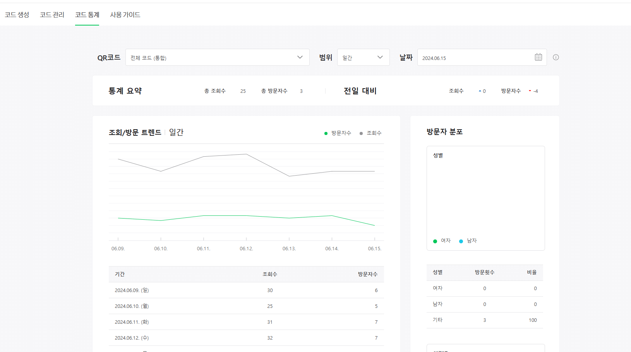This screenshot has width=631, height=352.
Task: Click the info circle icon next to date
Action: tap(556, 57)
